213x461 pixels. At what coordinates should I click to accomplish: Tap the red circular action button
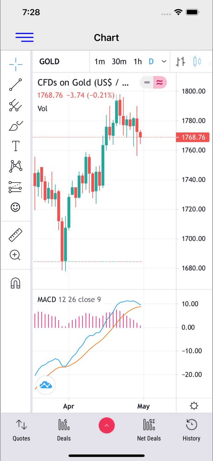[x=107, y=425]
